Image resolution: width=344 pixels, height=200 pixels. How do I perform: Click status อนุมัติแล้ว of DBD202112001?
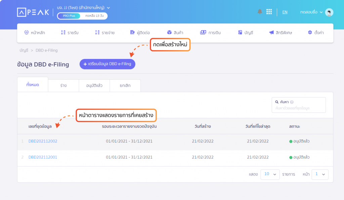coord(299,157)
